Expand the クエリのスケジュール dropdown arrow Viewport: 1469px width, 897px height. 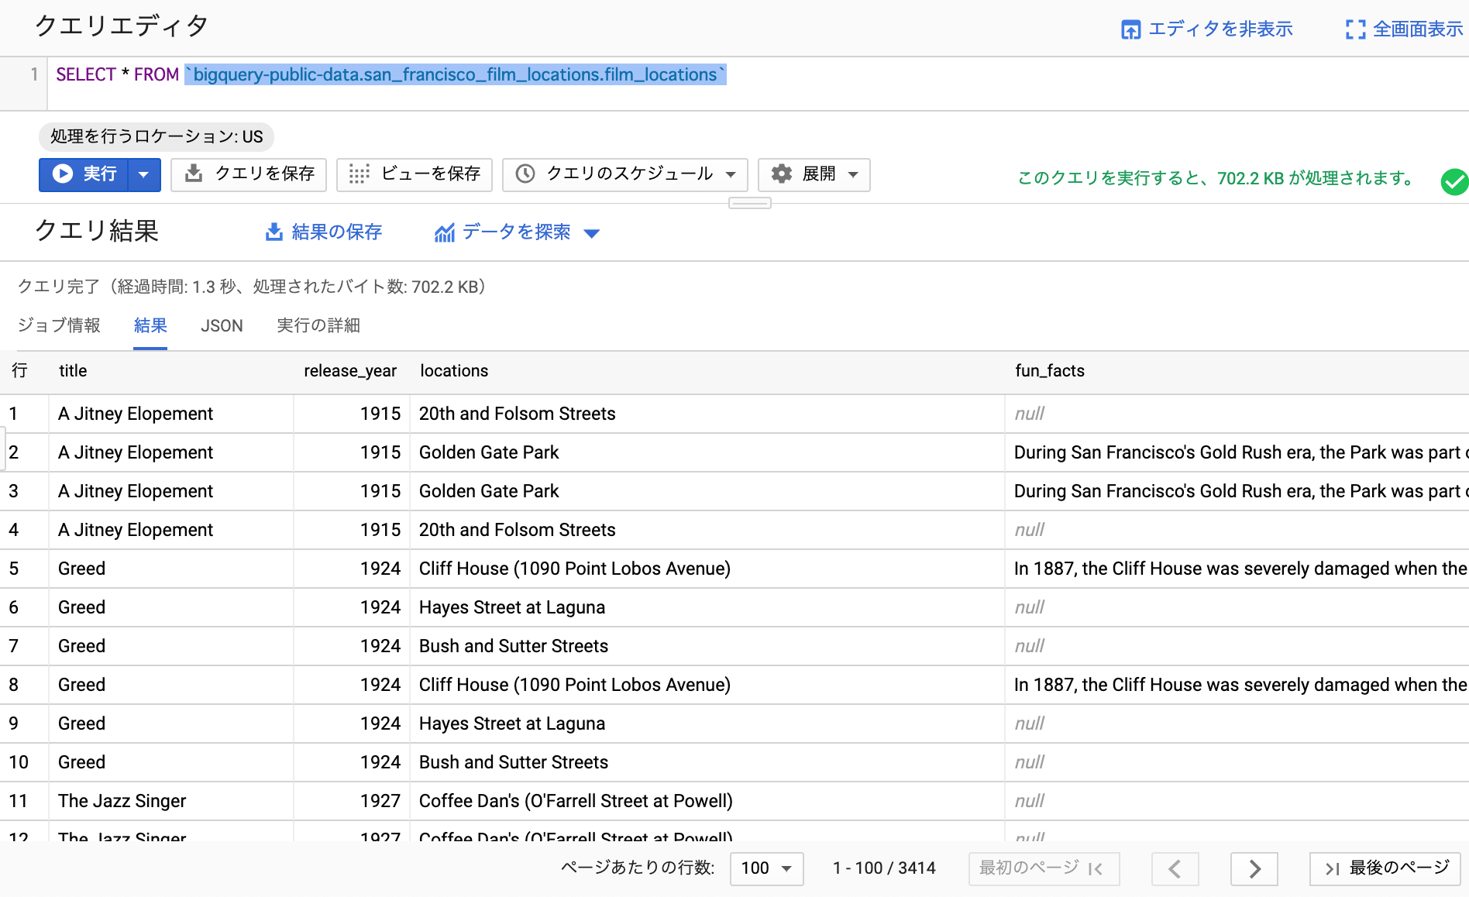point(731,174)
